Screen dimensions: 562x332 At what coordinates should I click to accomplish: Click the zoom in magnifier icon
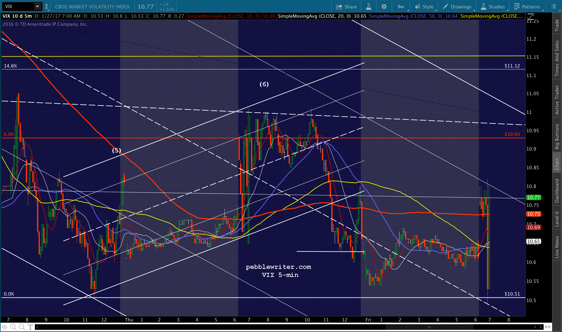[x=13, y=327]
